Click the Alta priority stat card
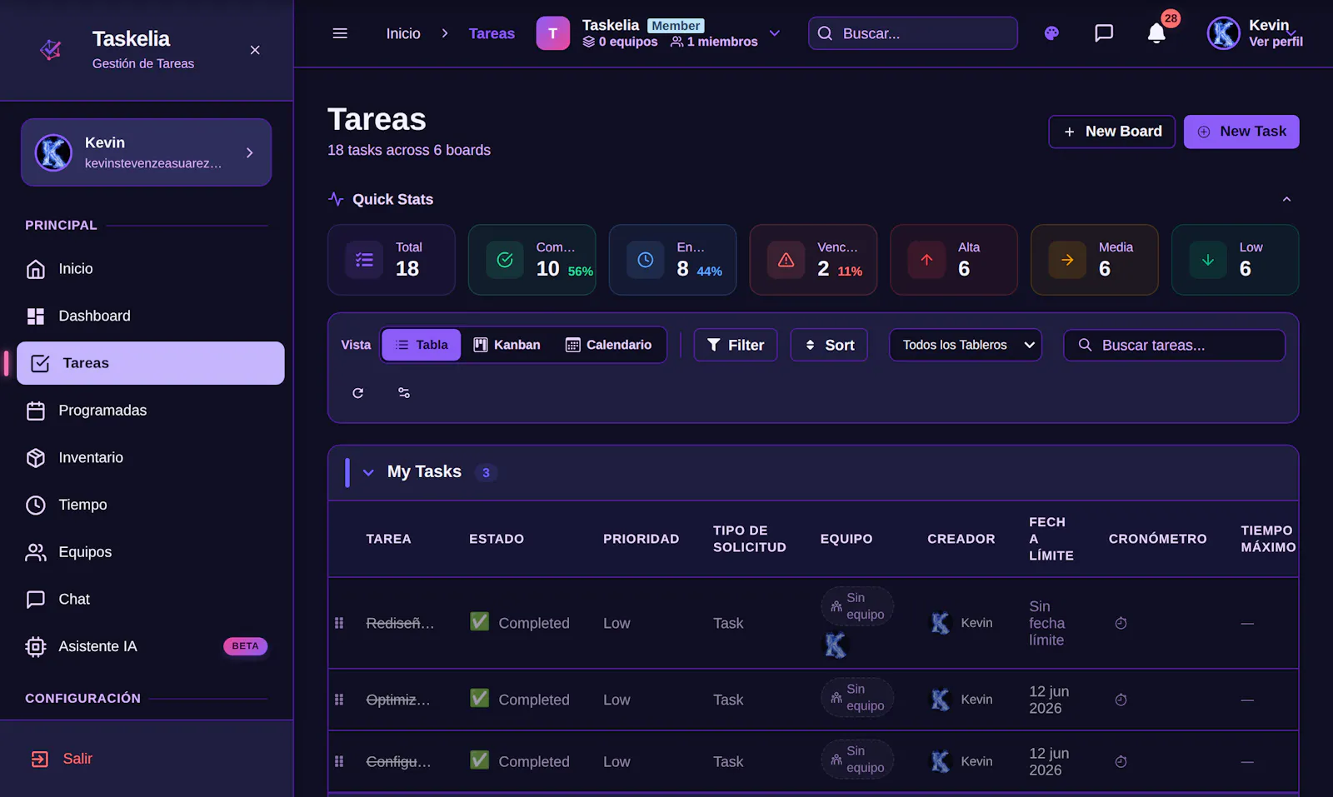This screenshot has height=797, width=1333. [954, 260]
